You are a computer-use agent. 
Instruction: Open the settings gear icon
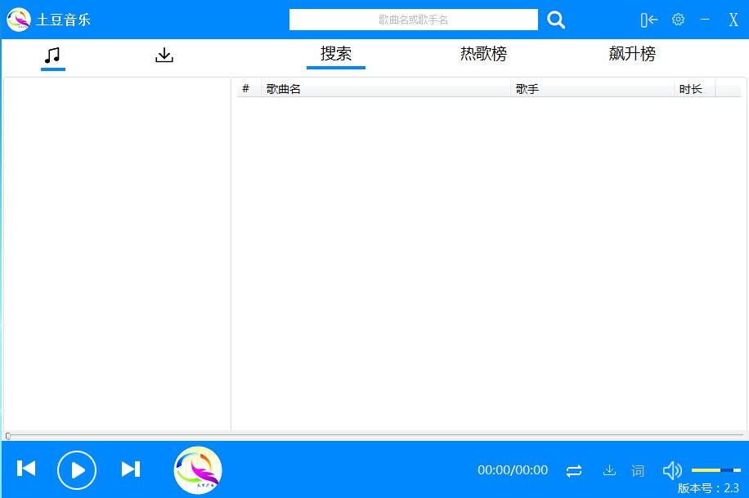pyautogui.click(x=678, y=20)
